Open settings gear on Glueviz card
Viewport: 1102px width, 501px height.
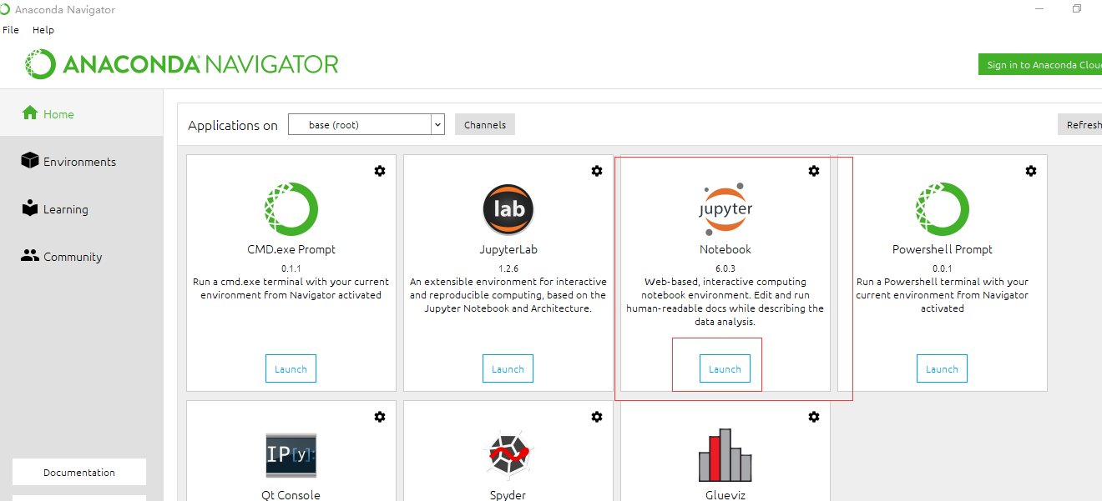814,417
